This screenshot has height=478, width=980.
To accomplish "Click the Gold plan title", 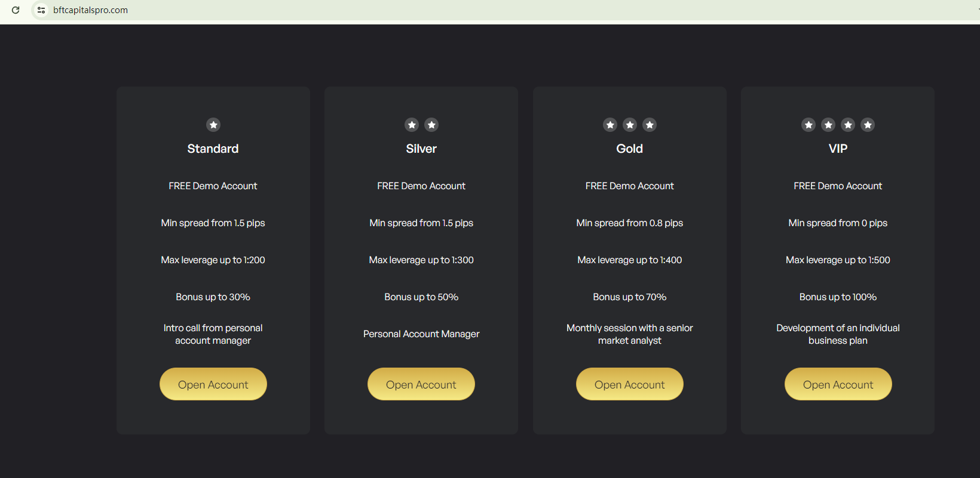I will coord(629,149).
